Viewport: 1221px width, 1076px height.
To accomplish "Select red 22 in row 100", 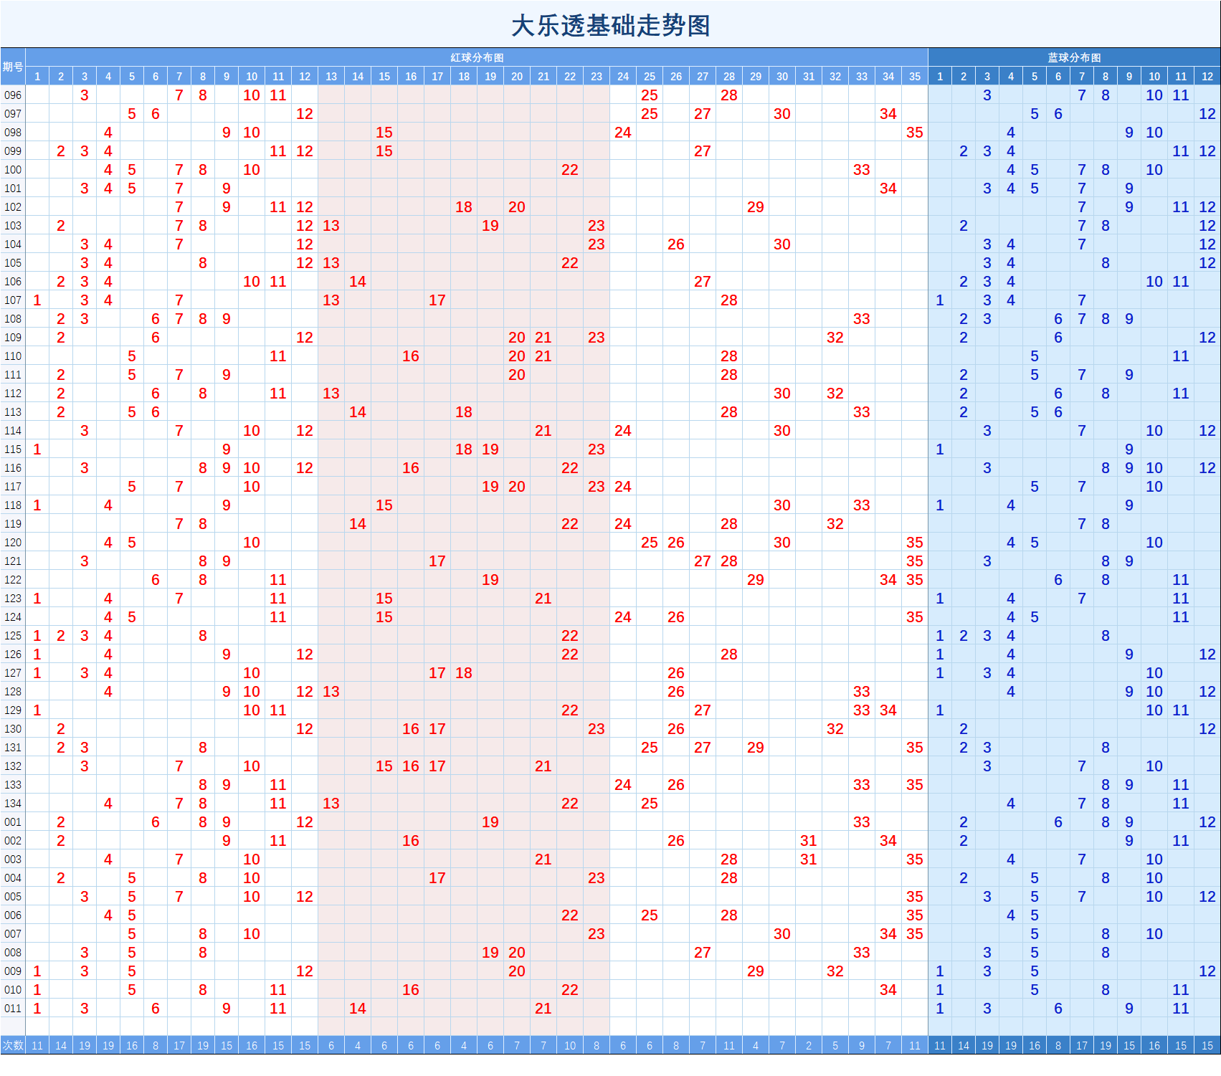I will click(570, 169).
